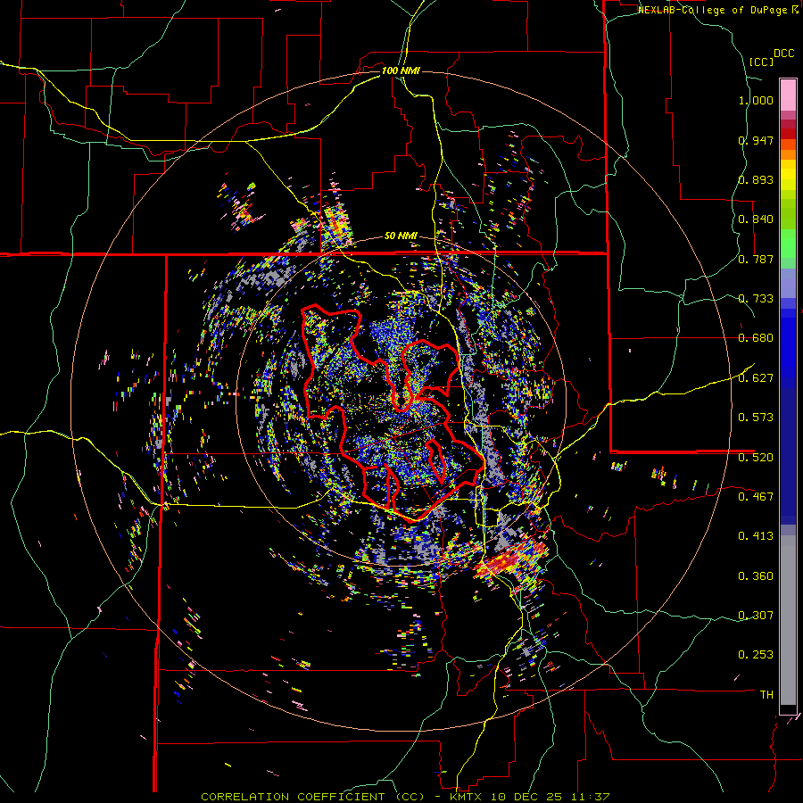803x803 pixels.
Task: Pick the dark red color bar segment
Action: (788, 133)
